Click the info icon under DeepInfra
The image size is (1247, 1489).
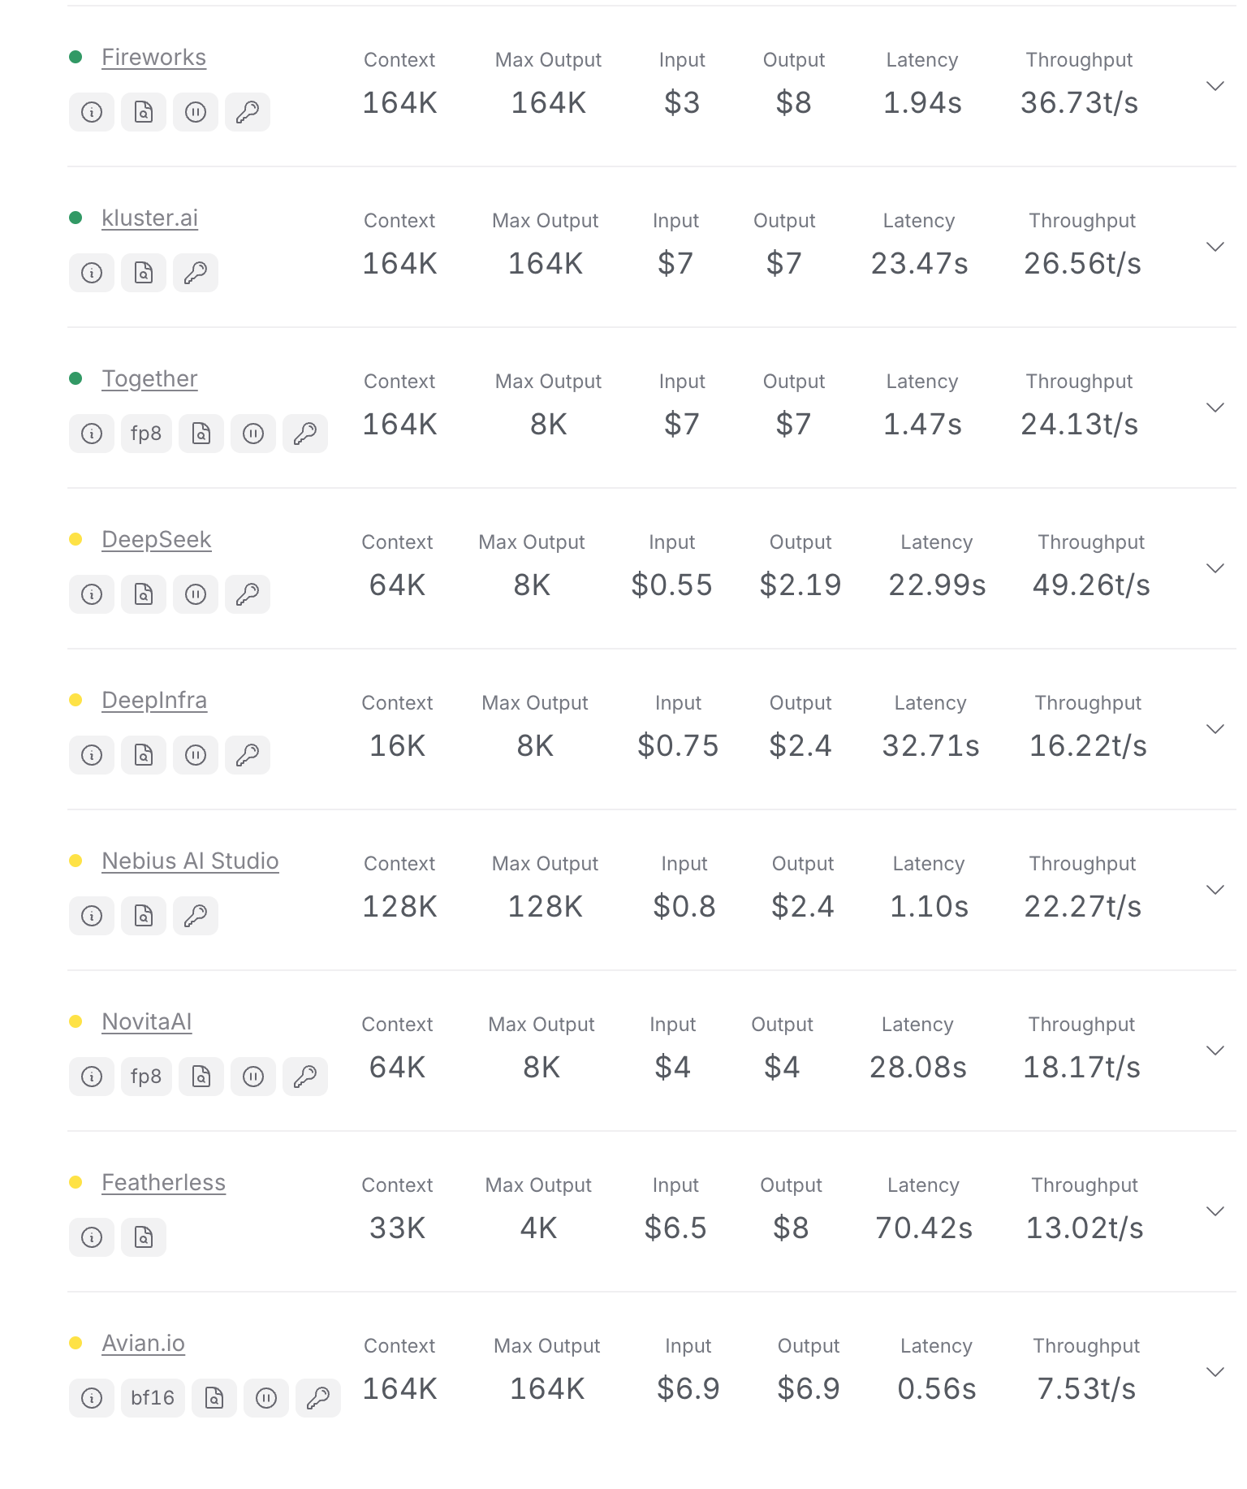tap(92, 755)
